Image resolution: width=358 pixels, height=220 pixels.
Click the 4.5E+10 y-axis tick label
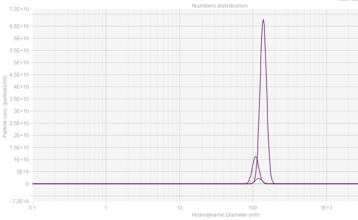click(20, 75)
